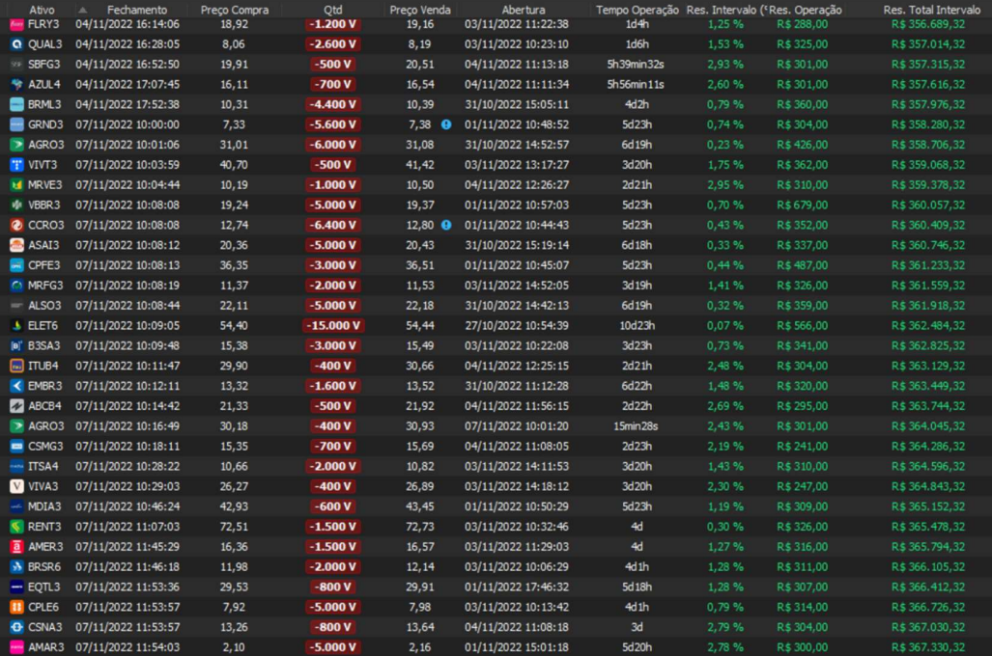This screenshot has height=656, width=992.
Task: Click the blue info icon in CCRO3 row
Action: click(446, 225)
